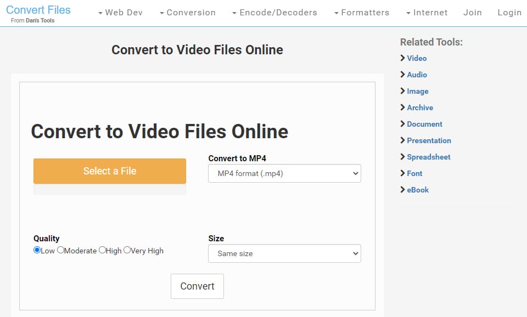
Task: Select the Low quality radio button
Action: (37, 250)
